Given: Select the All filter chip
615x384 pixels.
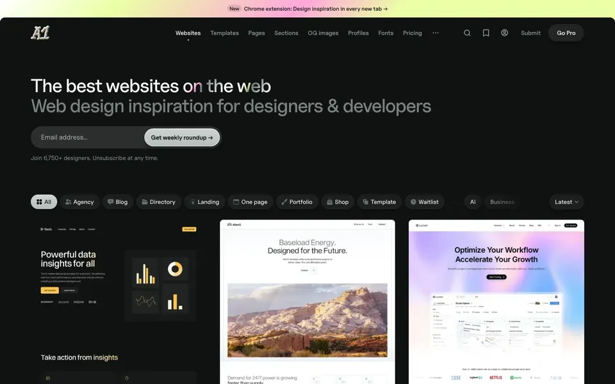Looking at the screenshot, I should click(x=44, y=202).
